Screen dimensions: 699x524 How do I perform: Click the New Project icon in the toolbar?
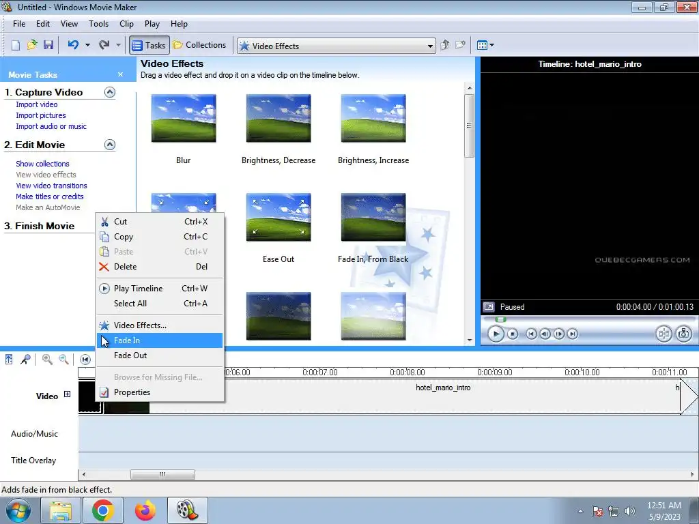tap(16, 45)
